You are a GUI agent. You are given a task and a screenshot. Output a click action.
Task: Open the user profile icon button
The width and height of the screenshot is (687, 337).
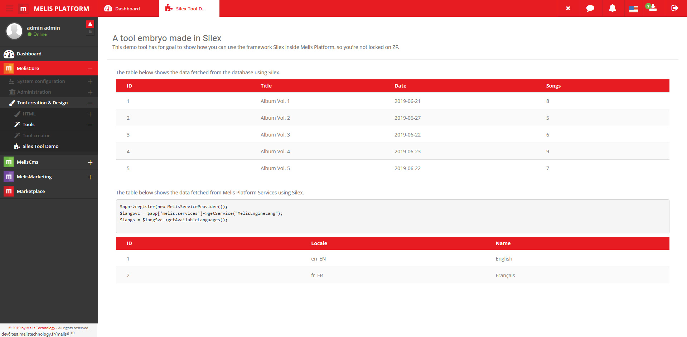90,24
